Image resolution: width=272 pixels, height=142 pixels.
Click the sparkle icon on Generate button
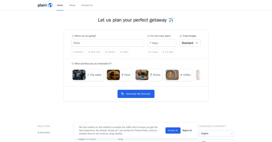122,94
